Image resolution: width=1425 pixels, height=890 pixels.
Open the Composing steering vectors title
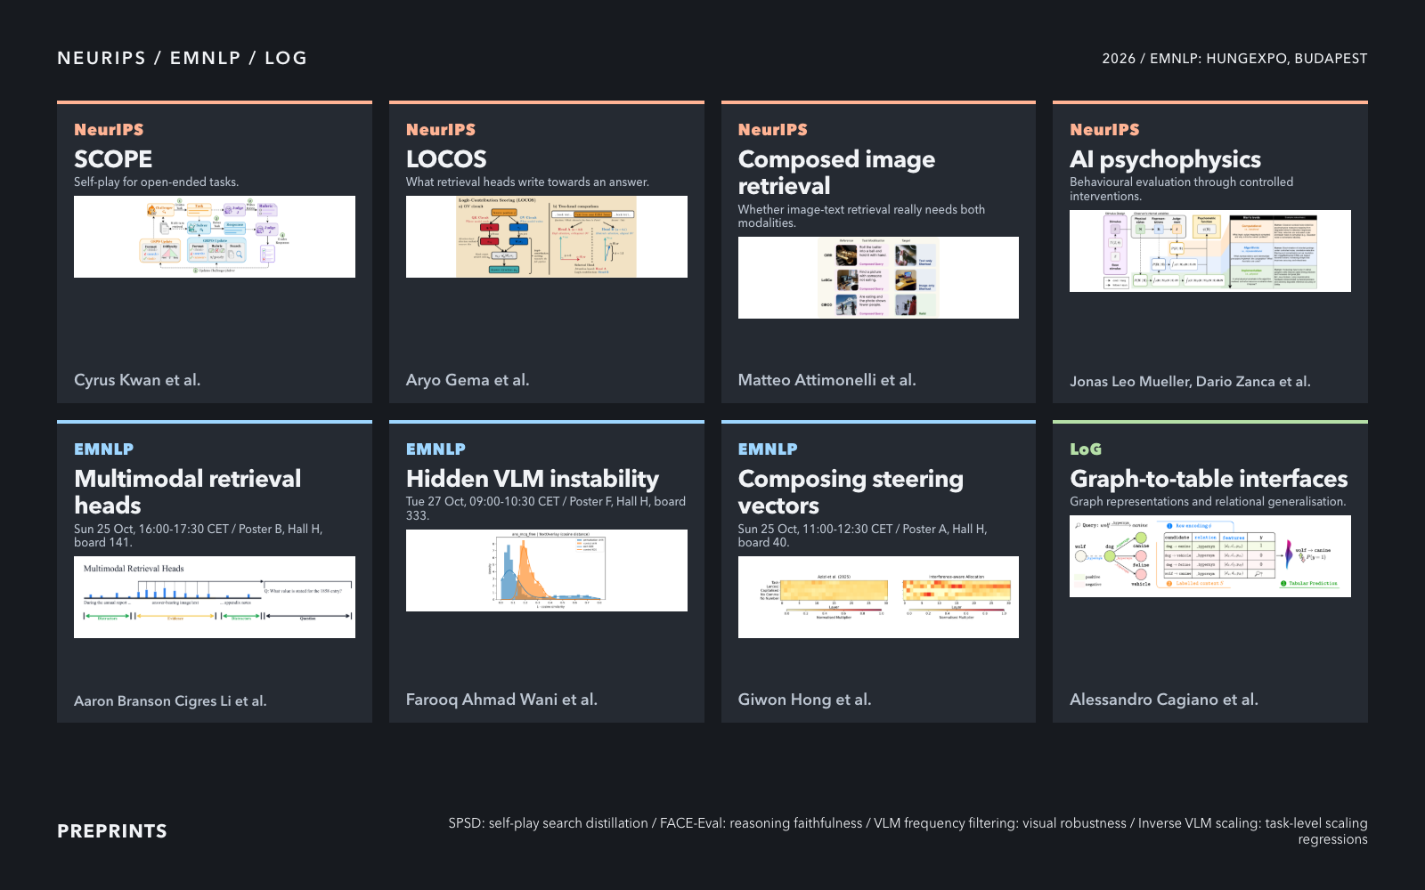(x=851, y=492)
